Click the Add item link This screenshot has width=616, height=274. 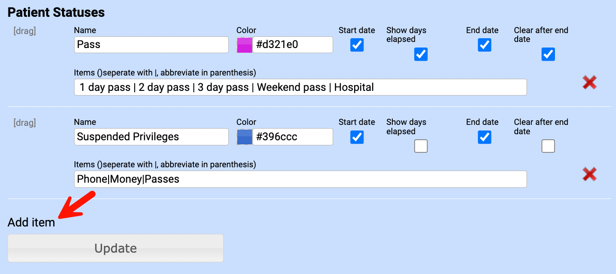click(x=31, y=222)
